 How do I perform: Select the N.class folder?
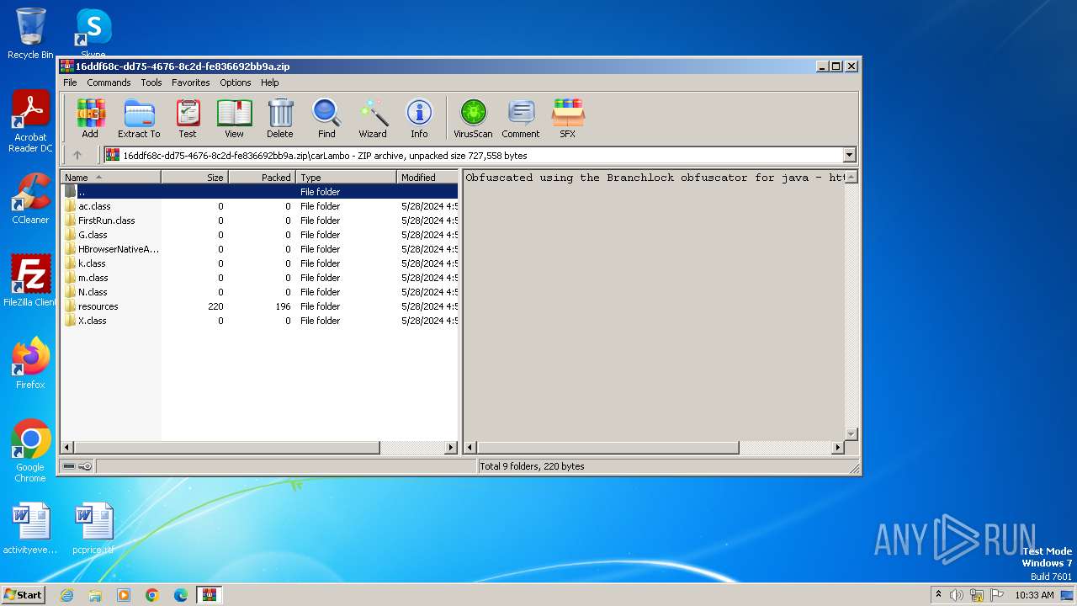[x=260, y=292]
